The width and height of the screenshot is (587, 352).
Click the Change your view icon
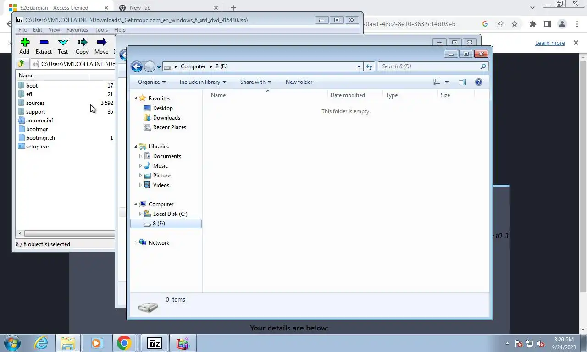437,82
